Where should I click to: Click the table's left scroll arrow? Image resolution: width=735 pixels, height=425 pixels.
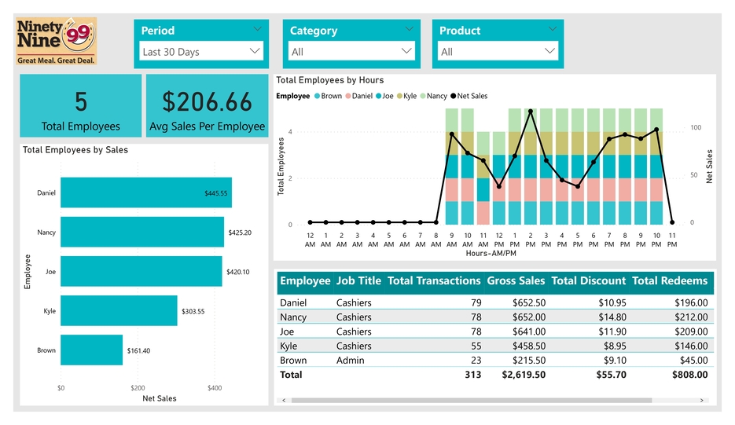[285, 401]
